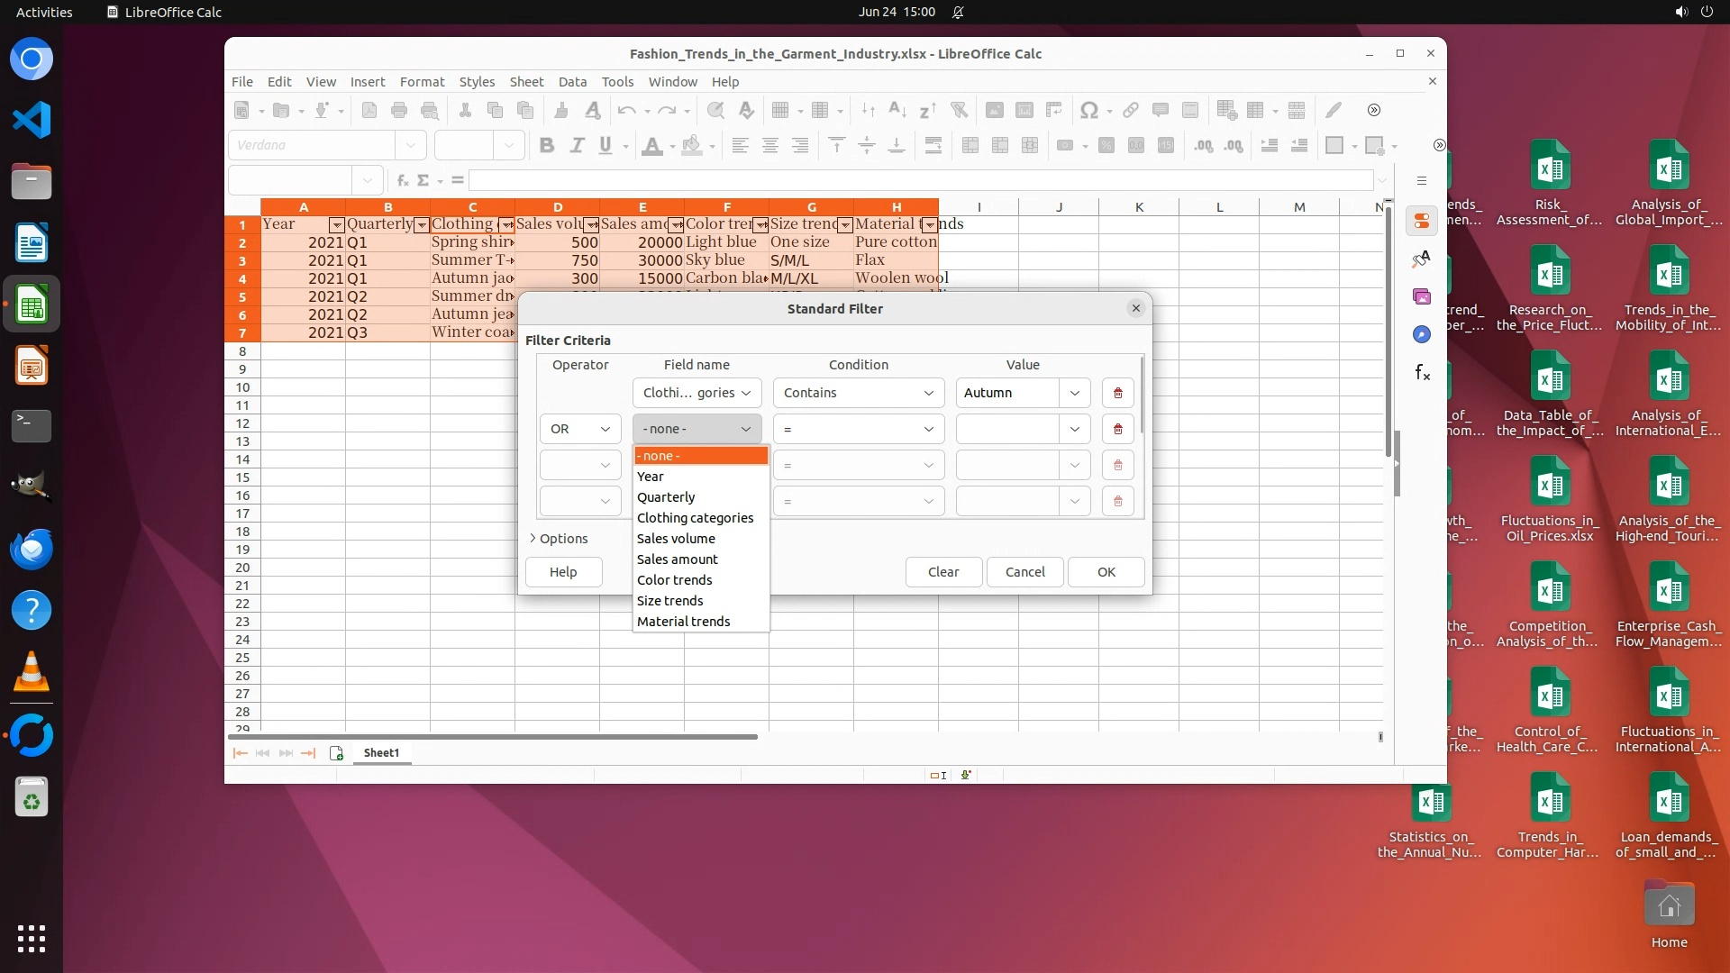Image resolution: width=1730 pixels, height=973 pixels.
Task: Toggle autofilter arrow on Sales volume header
Action: tap(591, 225)
